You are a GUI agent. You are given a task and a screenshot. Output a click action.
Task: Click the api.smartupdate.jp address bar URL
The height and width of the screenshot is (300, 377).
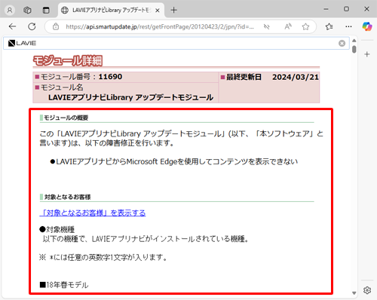[x=160, y=26]
